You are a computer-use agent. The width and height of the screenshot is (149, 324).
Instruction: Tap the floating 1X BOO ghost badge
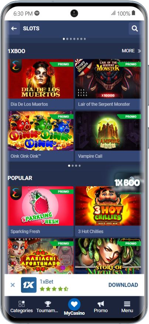click(x=127, y=183)
